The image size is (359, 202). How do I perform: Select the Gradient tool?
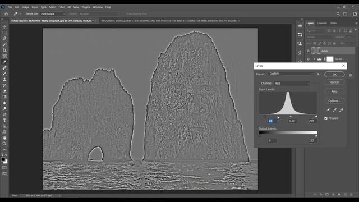pyautogui.click(x=4, y=97)
